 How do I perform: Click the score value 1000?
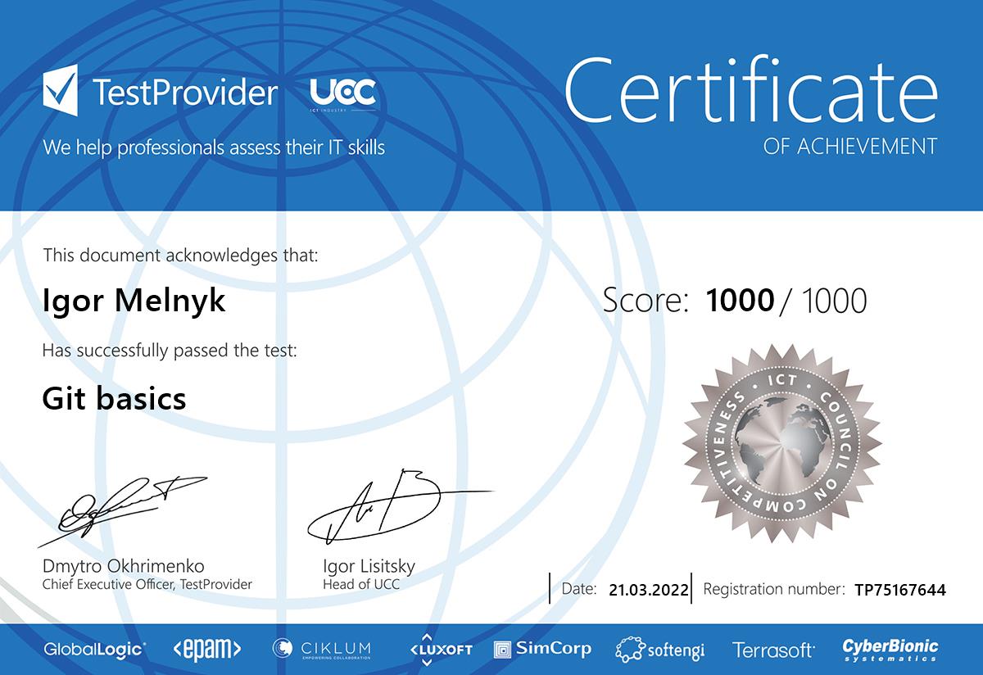[740, 301]
